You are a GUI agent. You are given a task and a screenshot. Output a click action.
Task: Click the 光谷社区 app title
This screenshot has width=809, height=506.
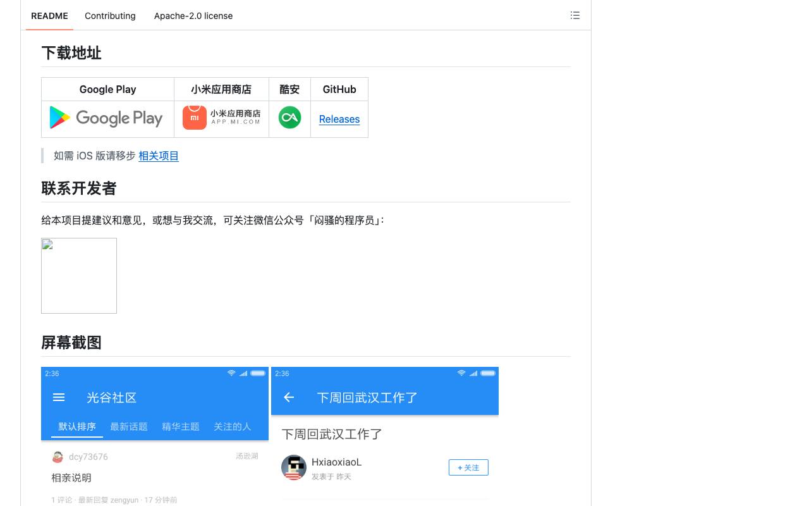click(112, 397)
